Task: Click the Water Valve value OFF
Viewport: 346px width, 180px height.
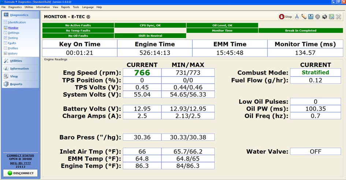Action: pyautogui.click(x=316, y=151)
